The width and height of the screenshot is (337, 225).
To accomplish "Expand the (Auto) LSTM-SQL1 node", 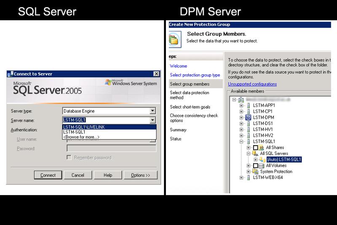I will [x=255, y=160].
